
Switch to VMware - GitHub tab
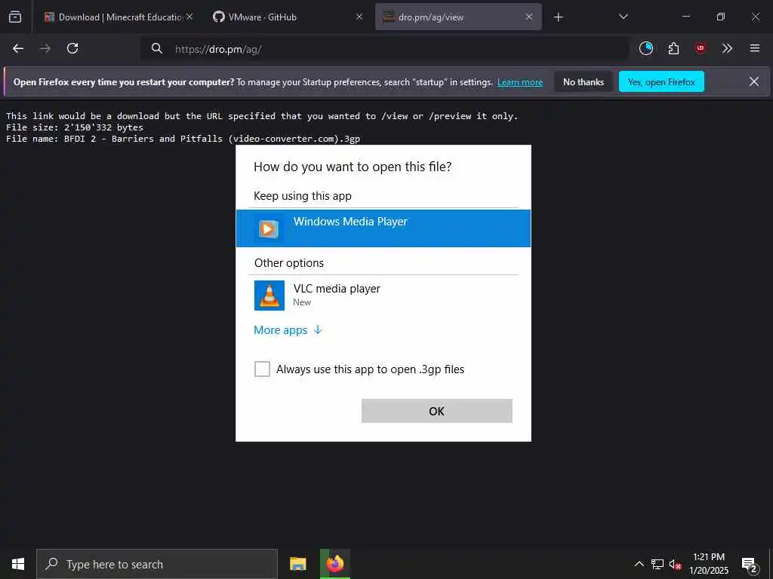(x=288, y=17)
